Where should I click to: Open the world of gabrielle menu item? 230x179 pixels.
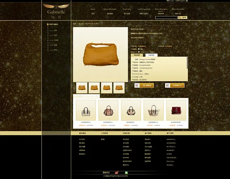144,9
